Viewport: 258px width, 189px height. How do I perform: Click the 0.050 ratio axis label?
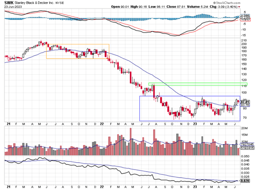246,156
